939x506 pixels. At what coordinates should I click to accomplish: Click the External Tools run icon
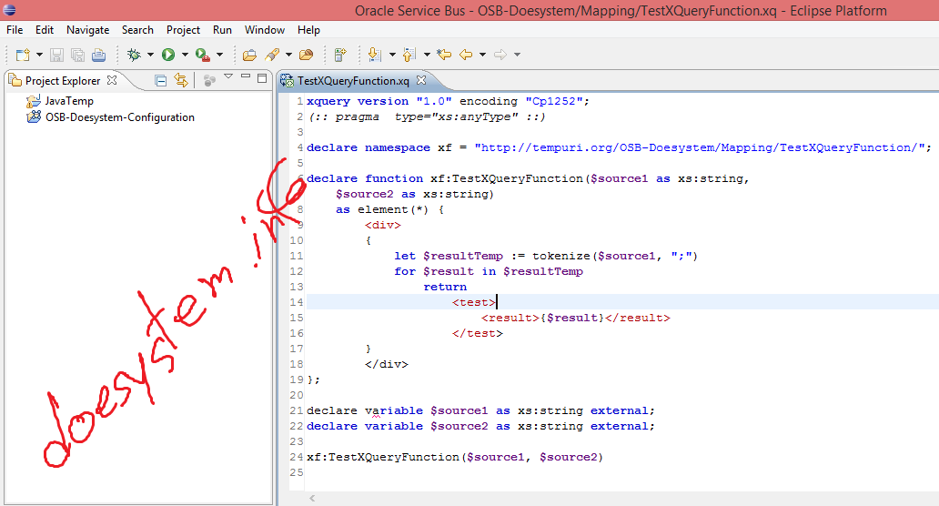click(203, 56)
